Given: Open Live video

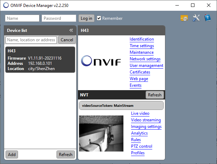Looking at the screenshot, I should (x=140, y=113).
